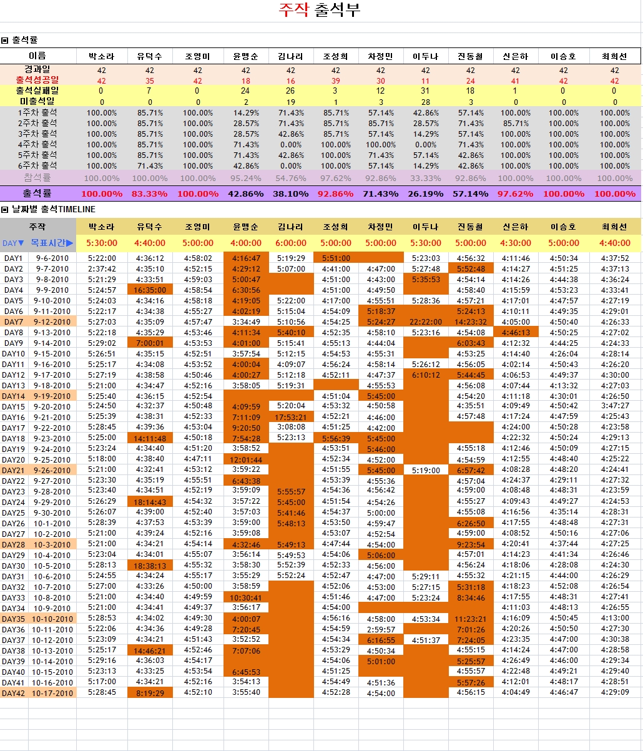Click the orange 18:14:43 time cell

click(x=150, y=502)
